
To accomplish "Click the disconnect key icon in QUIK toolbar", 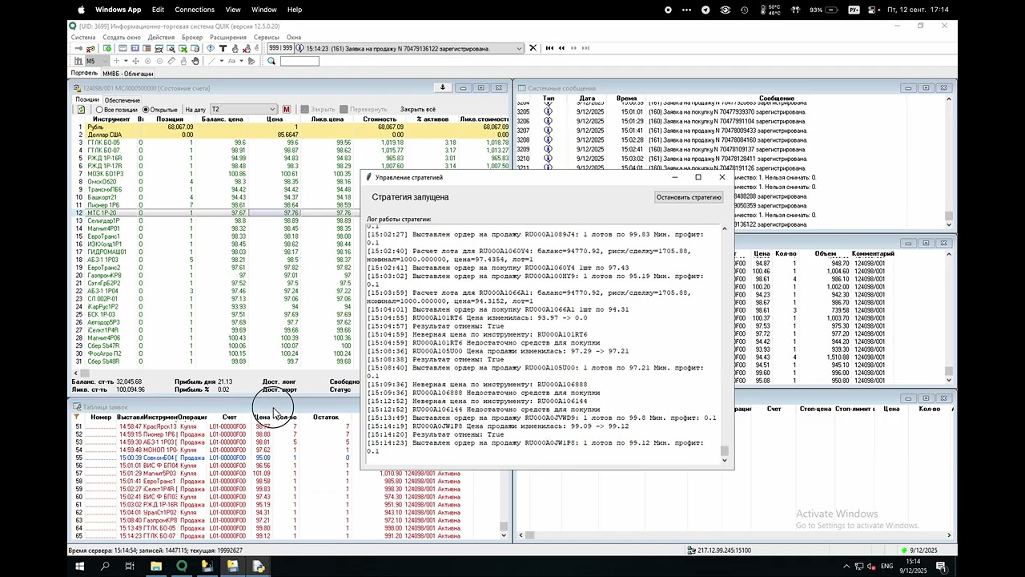I will (x=90, y=49).
